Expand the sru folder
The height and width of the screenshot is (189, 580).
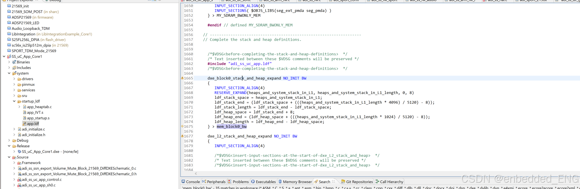[14, 96]
